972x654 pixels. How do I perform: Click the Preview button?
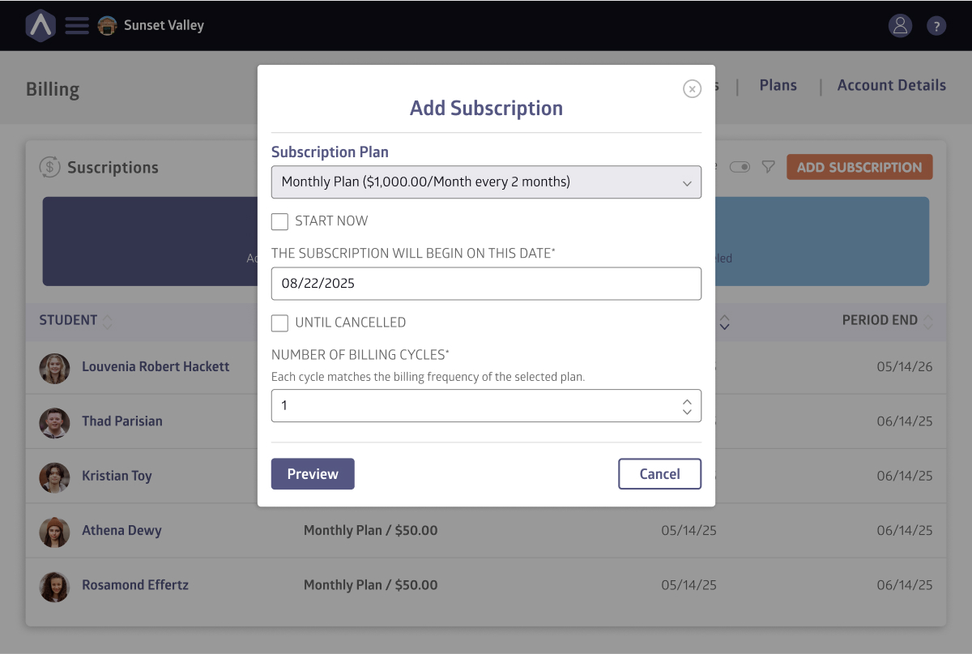tap(313, 474)
